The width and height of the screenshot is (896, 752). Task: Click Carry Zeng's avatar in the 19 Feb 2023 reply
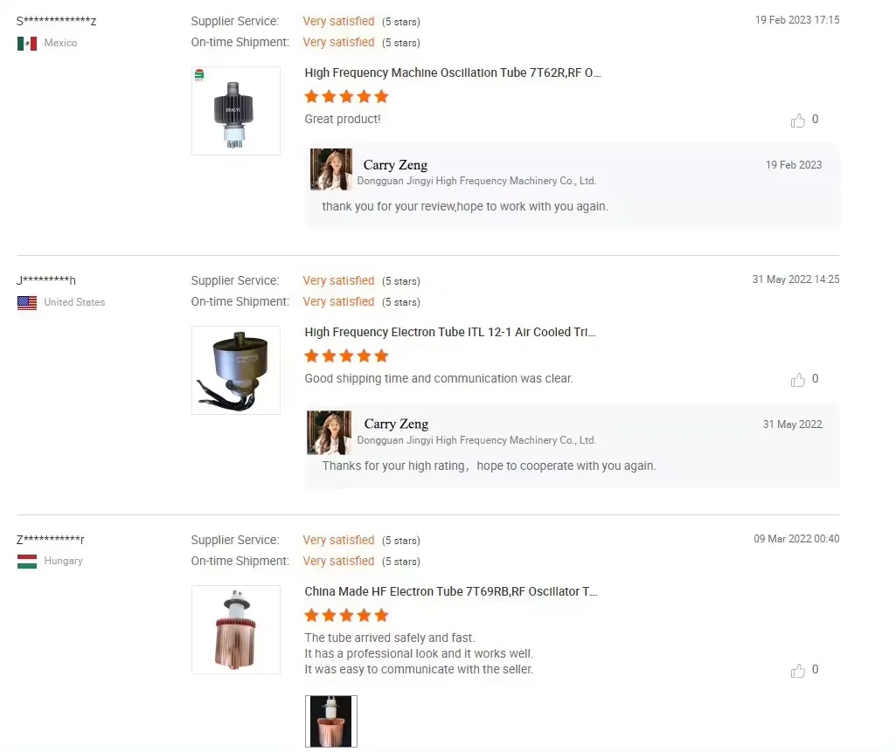coord(330,169)
